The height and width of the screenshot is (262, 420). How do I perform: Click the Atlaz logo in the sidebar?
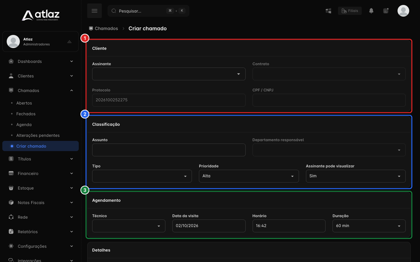pos(41,15)
